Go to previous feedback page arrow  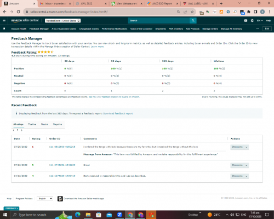tap(14, 130)
